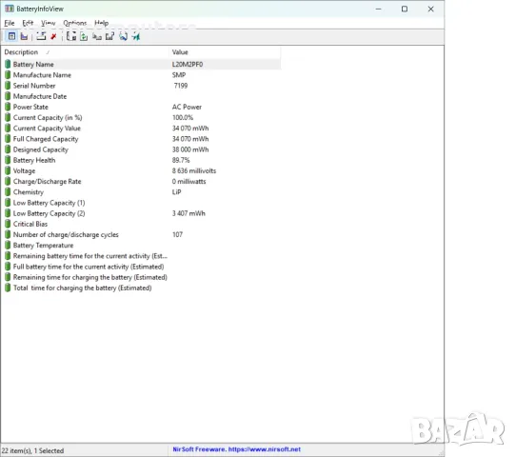
Task: Open the Edit menu
Action: coord(28,23)
